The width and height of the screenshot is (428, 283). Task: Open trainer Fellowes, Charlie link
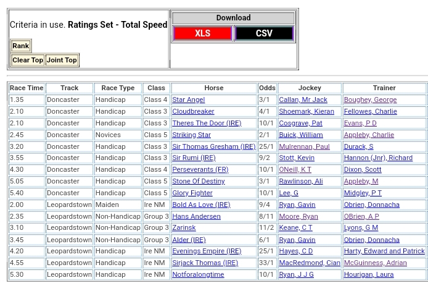370,112
